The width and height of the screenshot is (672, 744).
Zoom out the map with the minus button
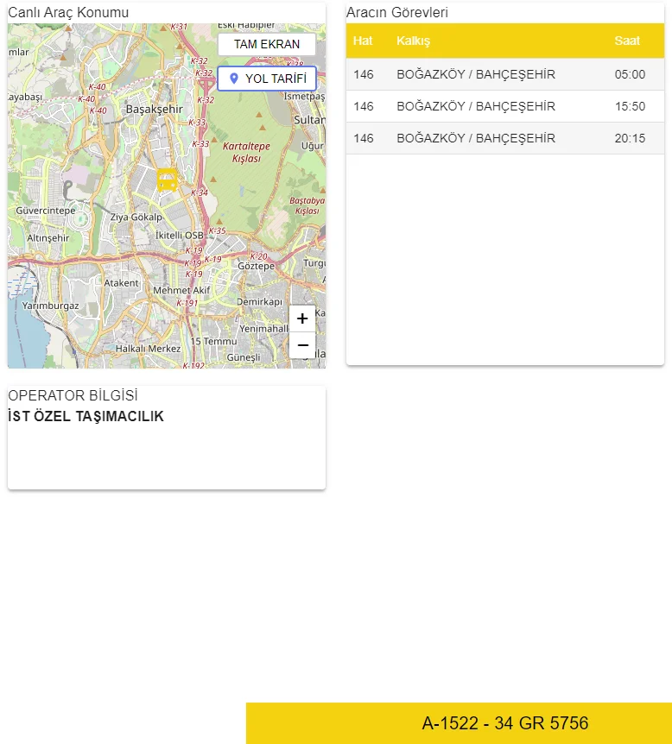pyautogui.click(x=302, y=345)
